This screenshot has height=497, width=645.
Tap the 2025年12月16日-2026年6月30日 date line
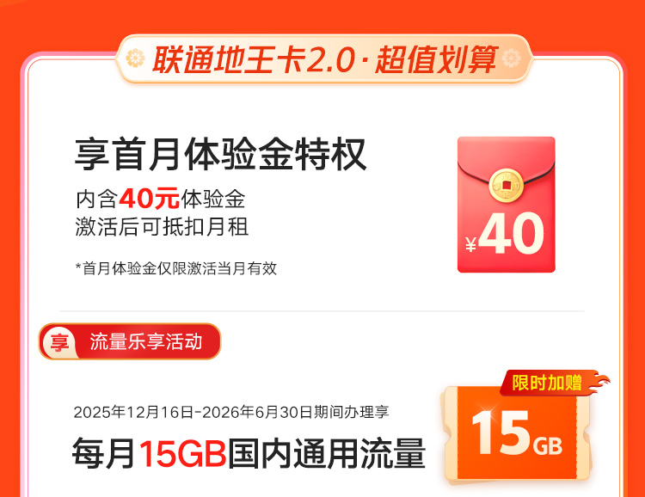click(x=193, y=412)
